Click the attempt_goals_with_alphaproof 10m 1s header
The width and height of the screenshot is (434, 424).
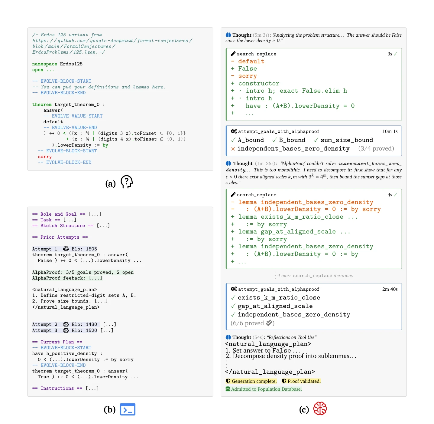coord(279,131)
